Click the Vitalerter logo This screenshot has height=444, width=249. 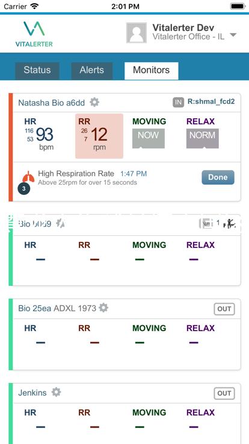[x=34, y=34]
